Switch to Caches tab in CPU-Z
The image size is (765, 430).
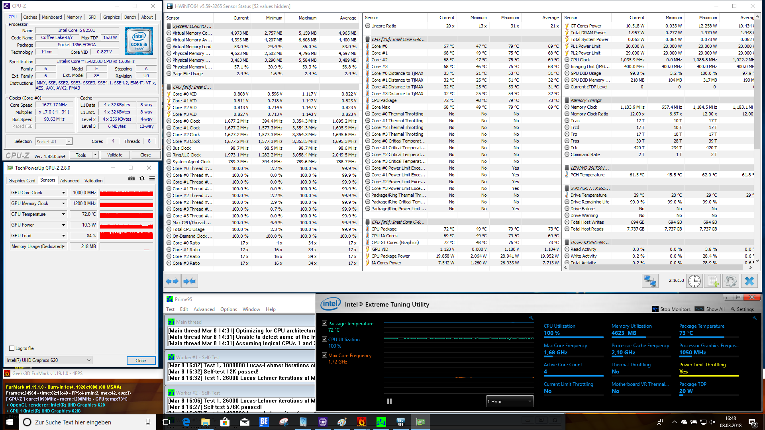tap(30, 17)
